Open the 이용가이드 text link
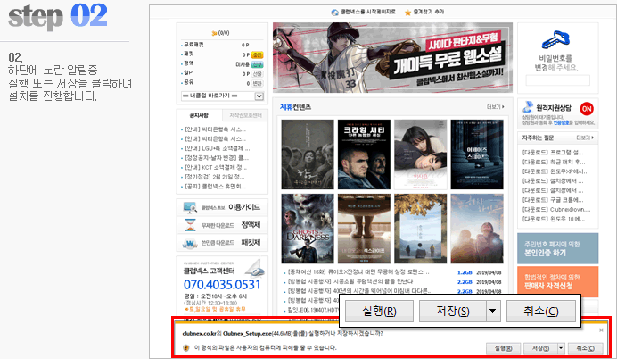This screenshot has height=359, width=617. [244, 207]
